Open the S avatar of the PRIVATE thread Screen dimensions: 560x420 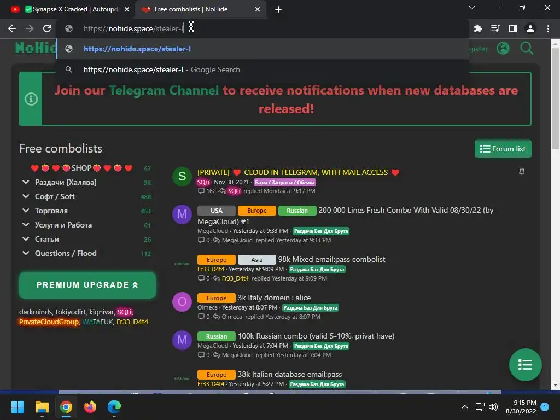182,176
